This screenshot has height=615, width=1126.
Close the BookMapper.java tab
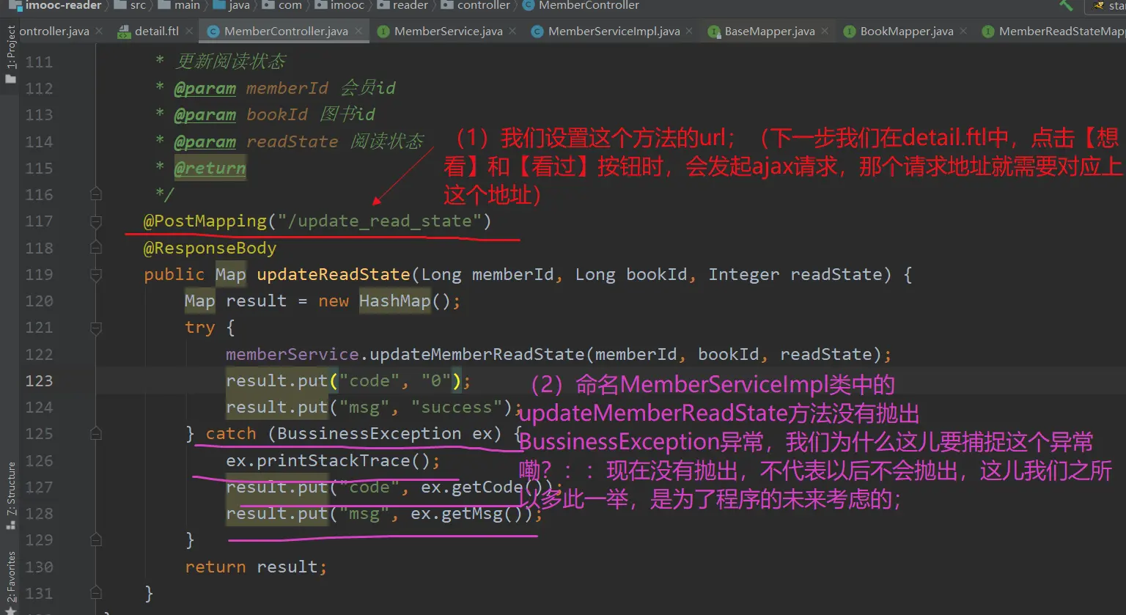point(963,32)
